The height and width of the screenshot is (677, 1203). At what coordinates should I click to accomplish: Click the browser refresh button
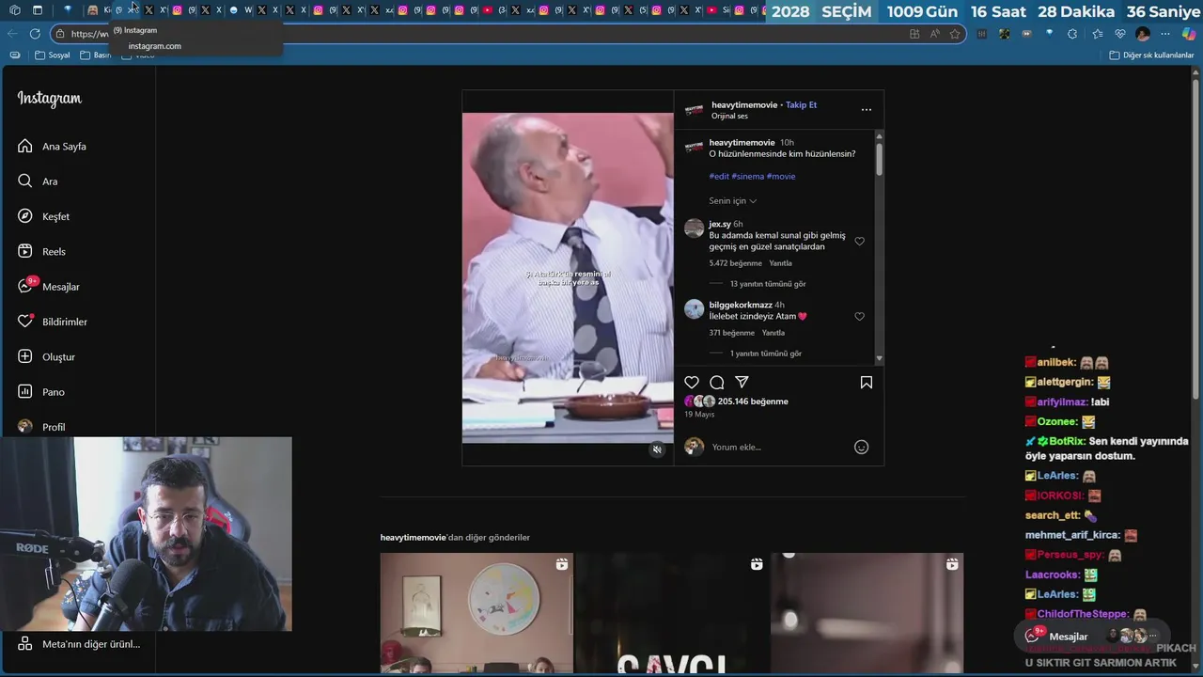(x=35, y=34)
